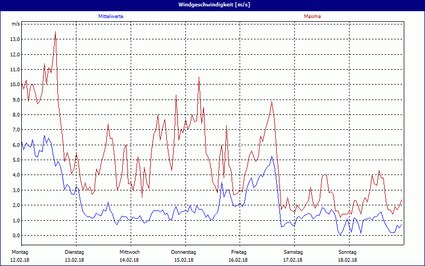Select the 15.02.18 date label

pyautogui.click(x=184, y=260)
